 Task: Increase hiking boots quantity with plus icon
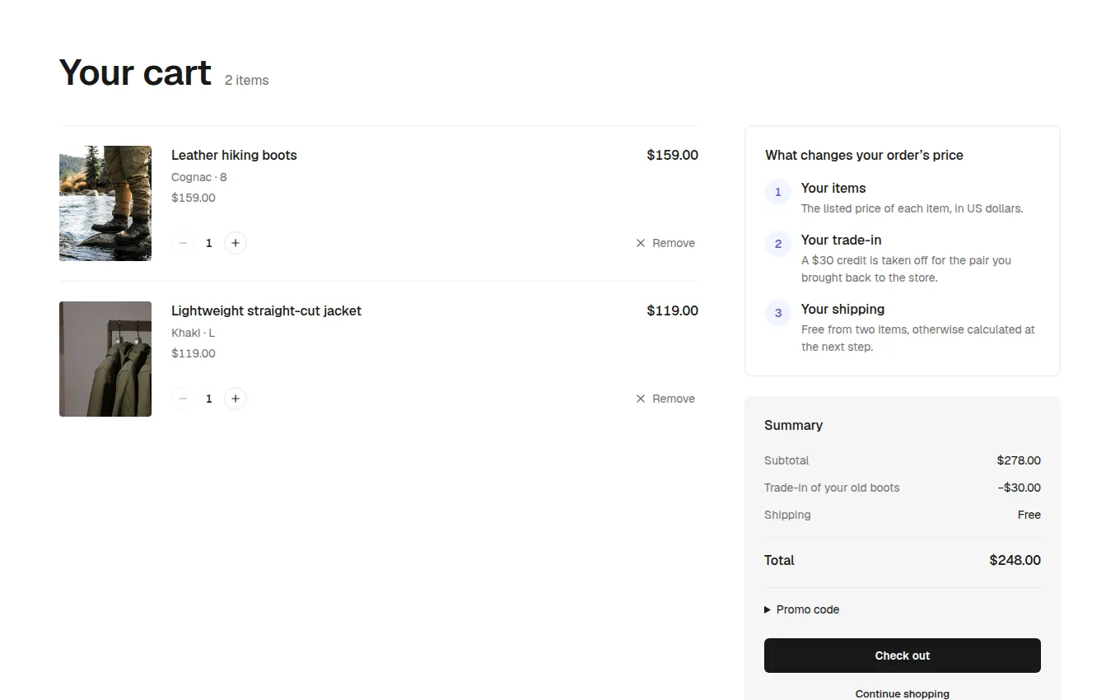point(236,243)
